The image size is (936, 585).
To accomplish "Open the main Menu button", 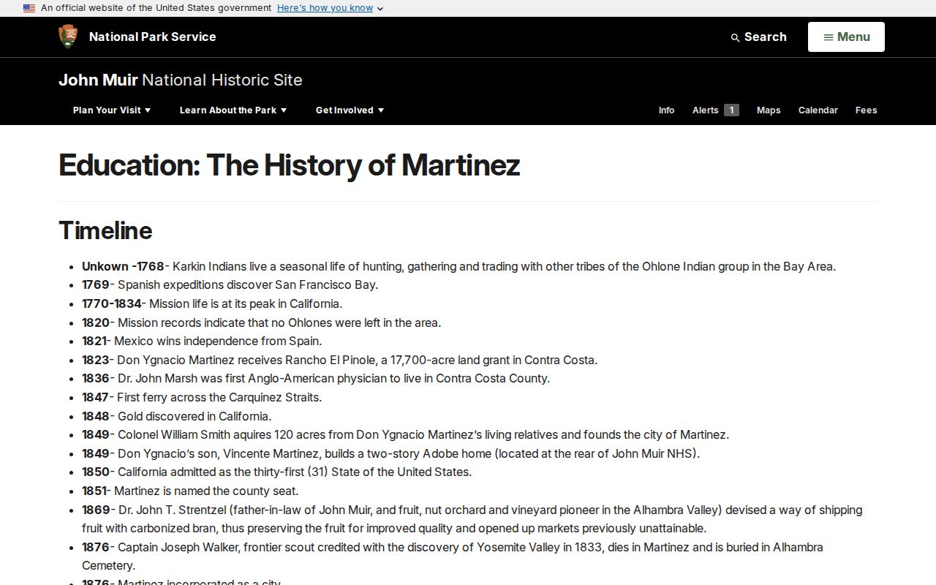I will (x=846, y=37).
